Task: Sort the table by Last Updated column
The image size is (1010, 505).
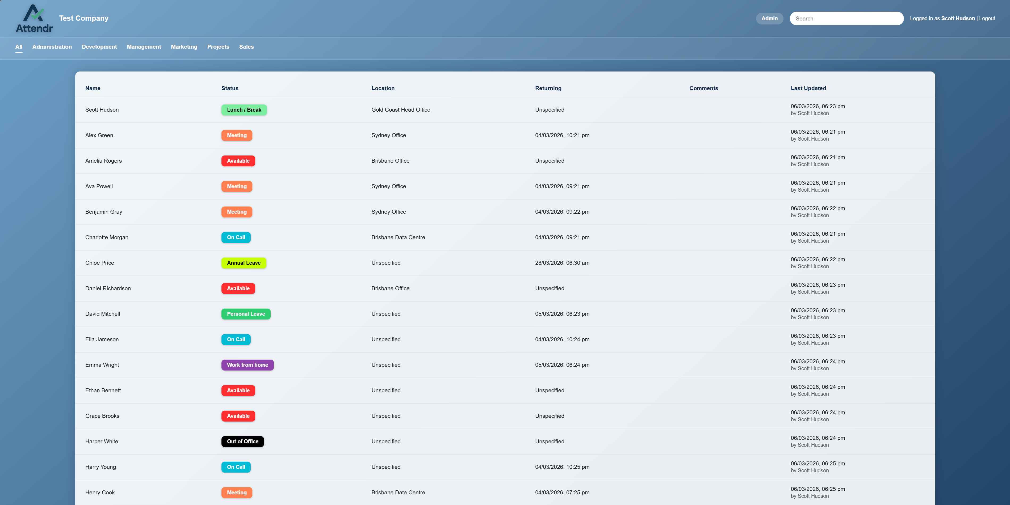Action: (808, 88)
